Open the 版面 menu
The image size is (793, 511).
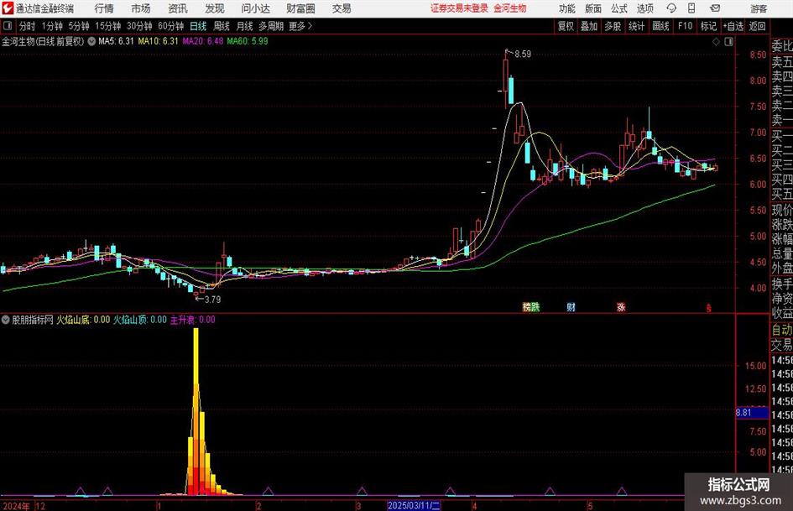(x=592, y=8)
